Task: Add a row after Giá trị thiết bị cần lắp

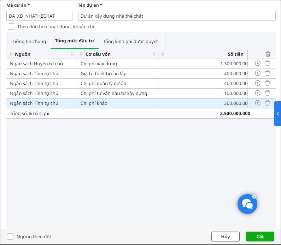Action: click(258, 73)
